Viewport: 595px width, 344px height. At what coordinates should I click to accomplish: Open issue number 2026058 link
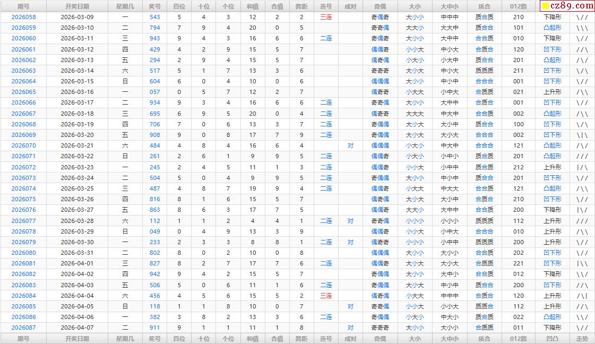point(23,17)
